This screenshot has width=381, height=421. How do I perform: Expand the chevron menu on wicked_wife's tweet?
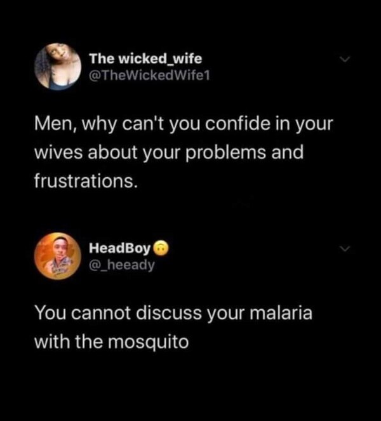coord(345,59)
